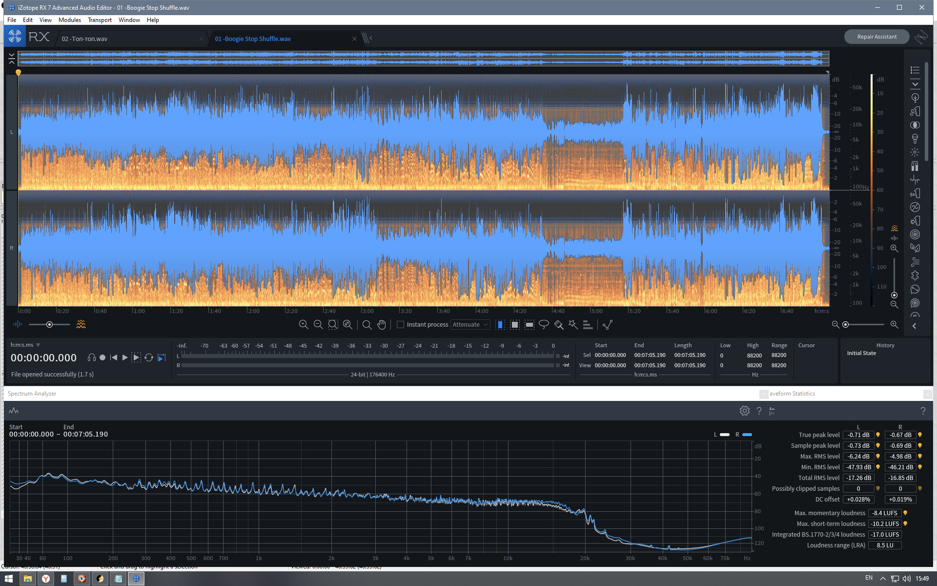
Task: Select Initial State in History
Action: click(861, 353)
